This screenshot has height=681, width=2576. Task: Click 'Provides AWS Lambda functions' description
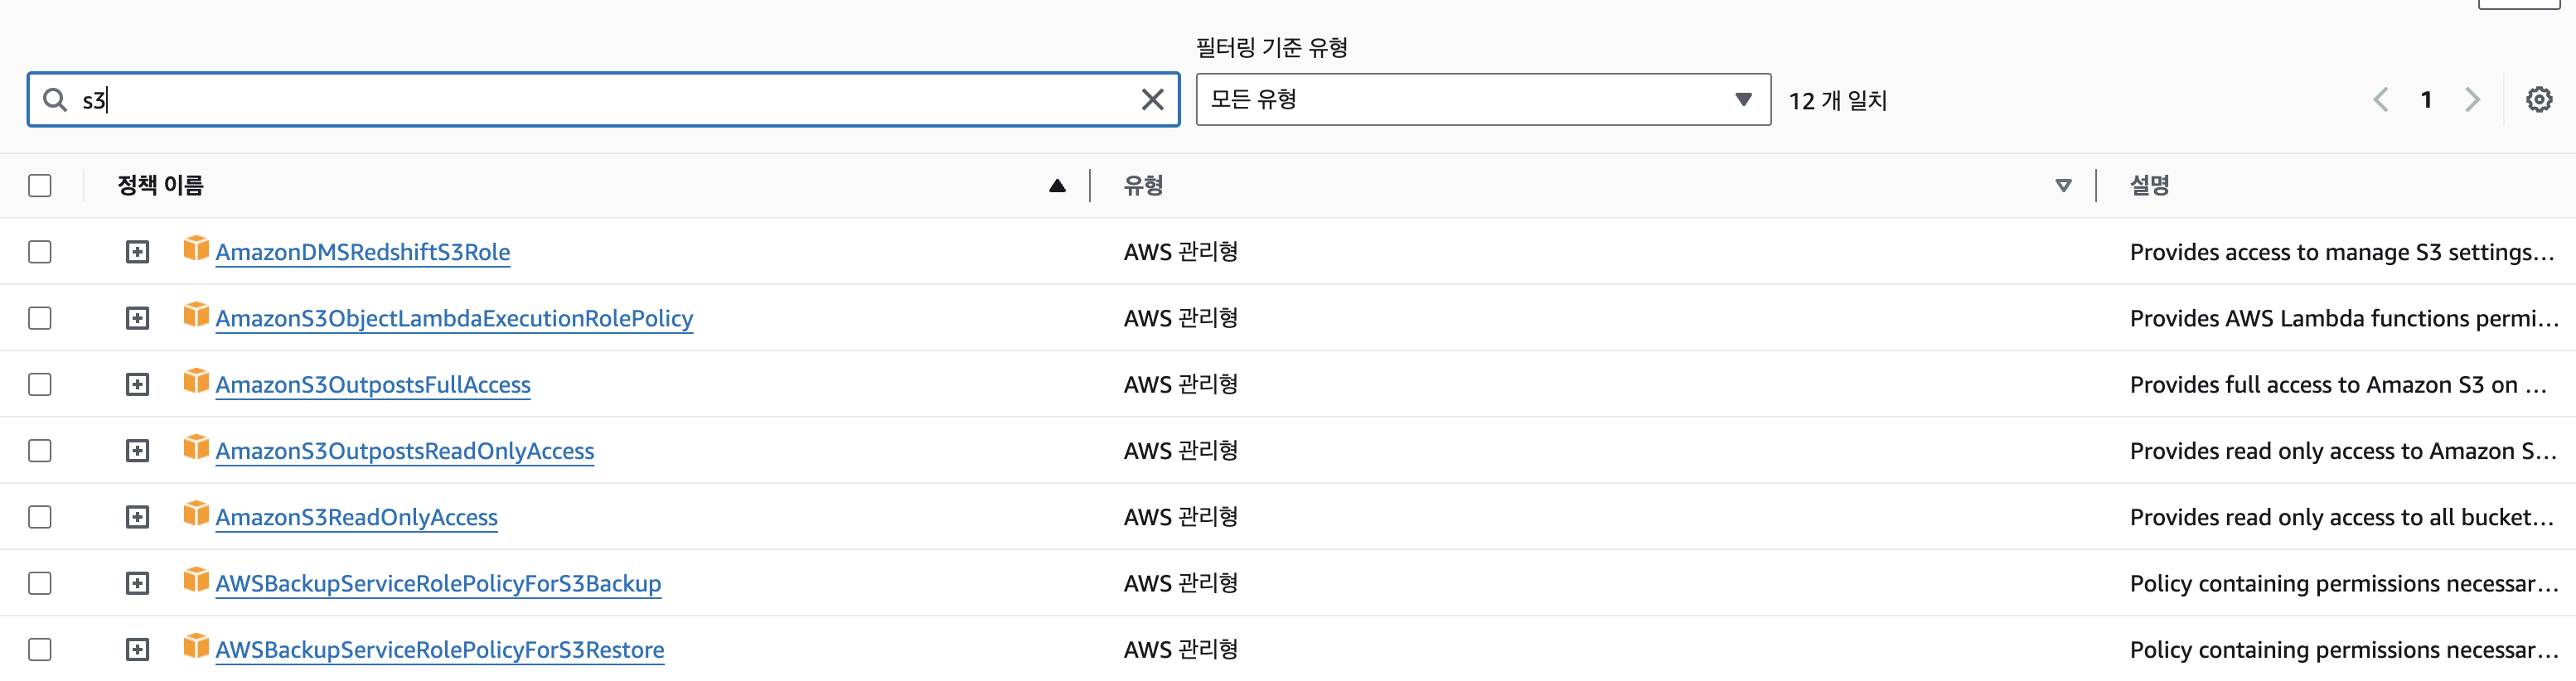point(2343,318)
